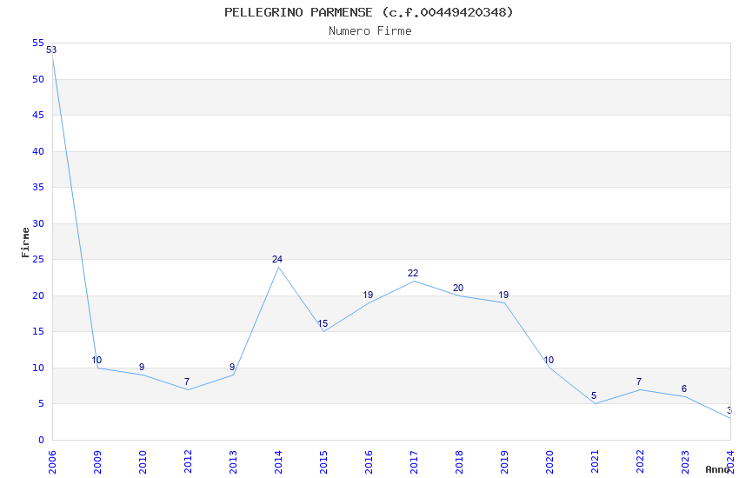Click the Numero Firme subtitle
The width and height of the screenshot is (739, 478).
click(x=369, y=31)
